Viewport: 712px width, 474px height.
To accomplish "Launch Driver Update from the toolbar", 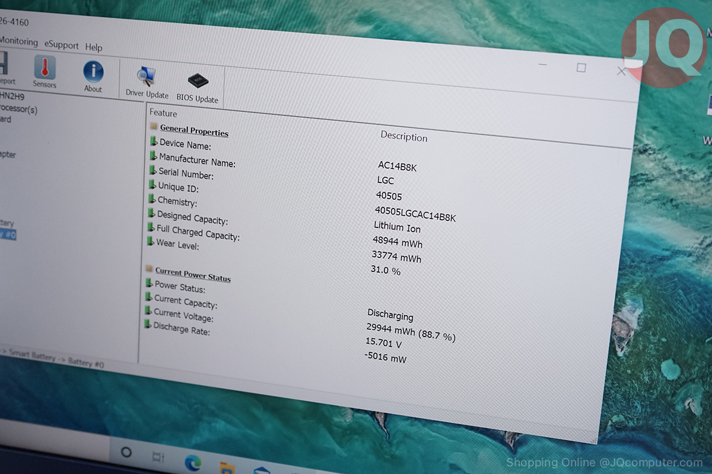I will click(x=147, y=82).
